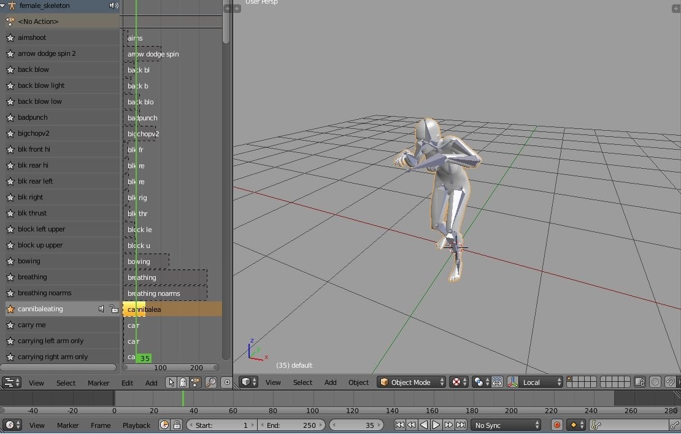Open the keyframe type diamond selector

(576, 425)
